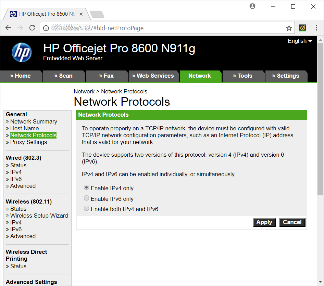Click the HP logo in header
This screenshot has width=324, height=286.
[22, 52]
